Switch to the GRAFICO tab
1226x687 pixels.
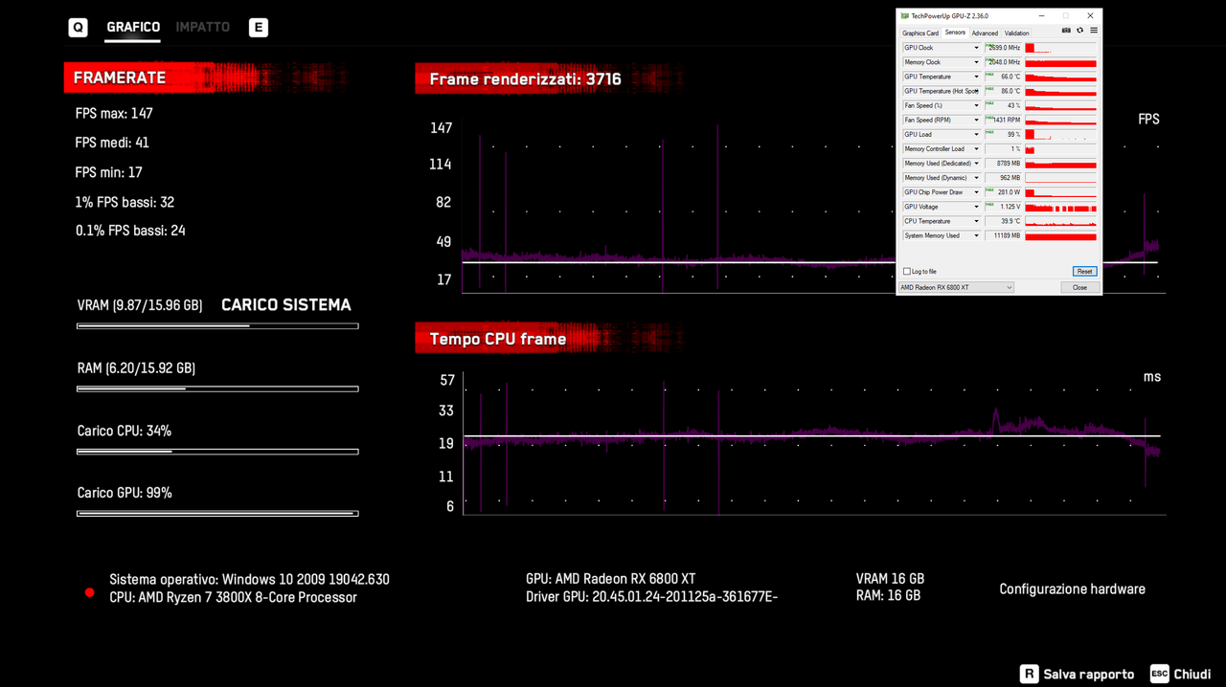[x=133, y=27]
